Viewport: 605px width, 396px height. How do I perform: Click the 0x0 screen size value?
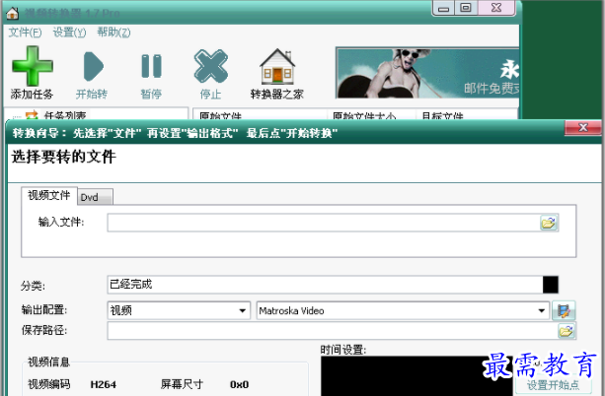[x=239, y=384]
